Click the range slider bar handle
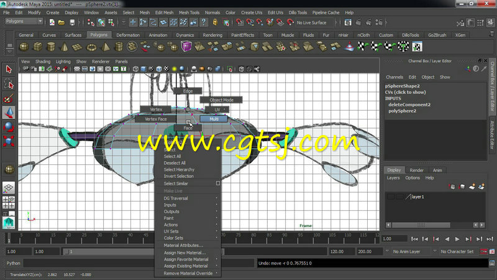This screenshot has height=280, width=497. [x=66, y=251]
